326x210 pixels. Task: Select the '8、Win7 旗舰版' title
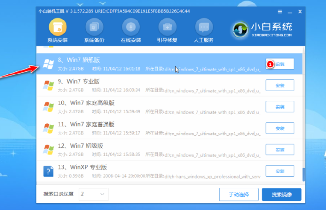tap(79, 60)
